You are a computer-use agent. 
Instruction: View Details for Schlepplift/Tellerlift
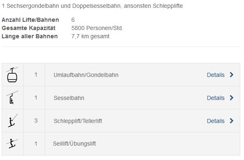click(216, 121)
